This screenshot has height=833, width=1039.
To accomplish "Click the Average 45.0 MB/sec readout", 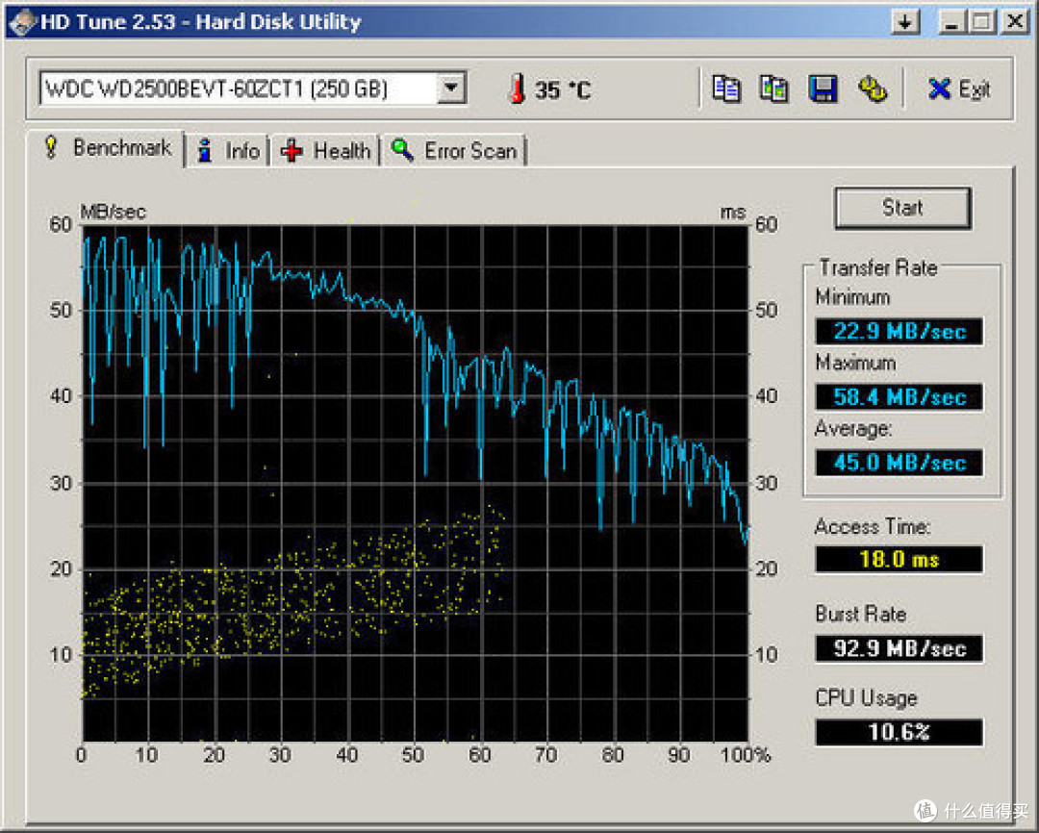I will (x=900, y=462).
